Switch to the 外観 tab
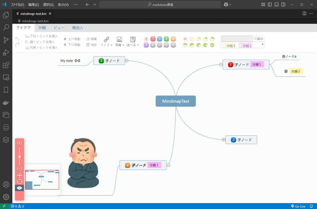This screenshot has height=209, width=317. click(42, 27)
